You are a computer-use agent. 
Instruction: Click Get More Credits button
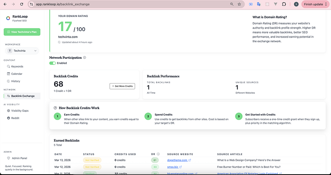coord(122,86)
